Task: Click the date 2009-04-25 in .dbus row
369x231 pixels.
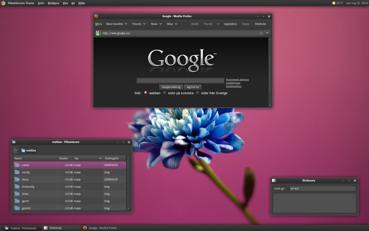Action: tap(111, 179)
